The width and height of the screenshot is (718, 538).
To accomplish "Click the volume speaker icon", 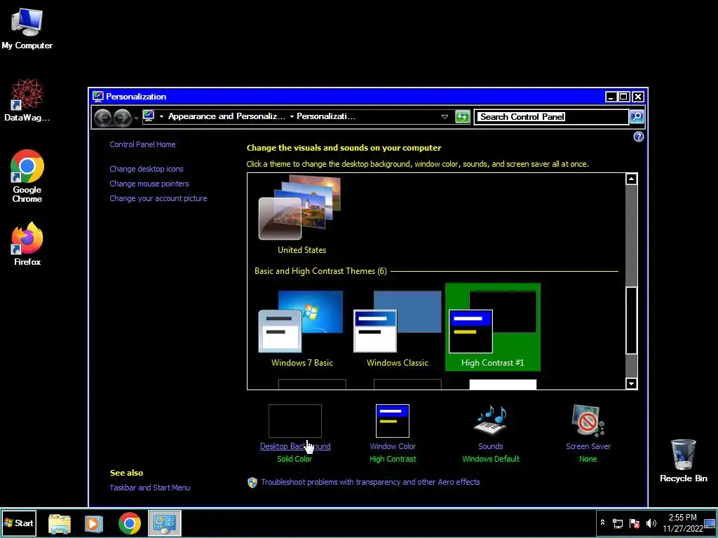I will pos(651,523).
